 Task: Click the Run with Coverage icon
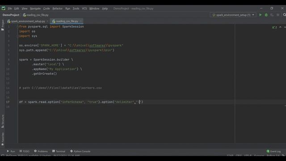point(272,15)
